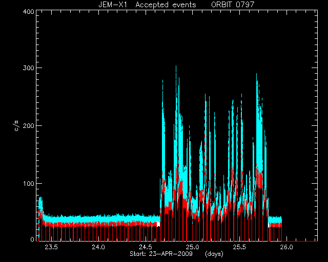Click the plot title JEM-X1 Accepted events
Viewport: 328px width, 262px height.
click(147, 5)
